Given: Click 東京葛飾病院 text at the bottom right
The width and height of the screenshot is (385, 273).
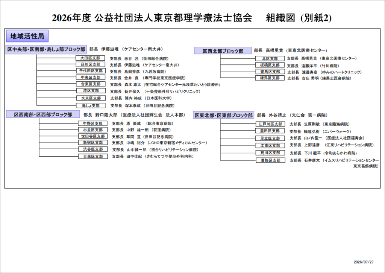Looking at the screenshot, I should [x=366, y=166].
